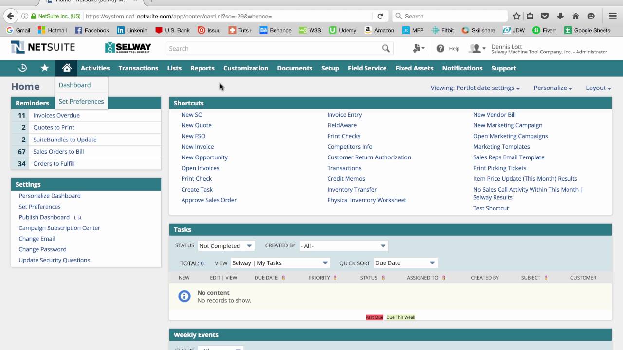Click the Fitbit bookmark
The width and height of the screenshot is (623, 350).
(x=442, y=30)
